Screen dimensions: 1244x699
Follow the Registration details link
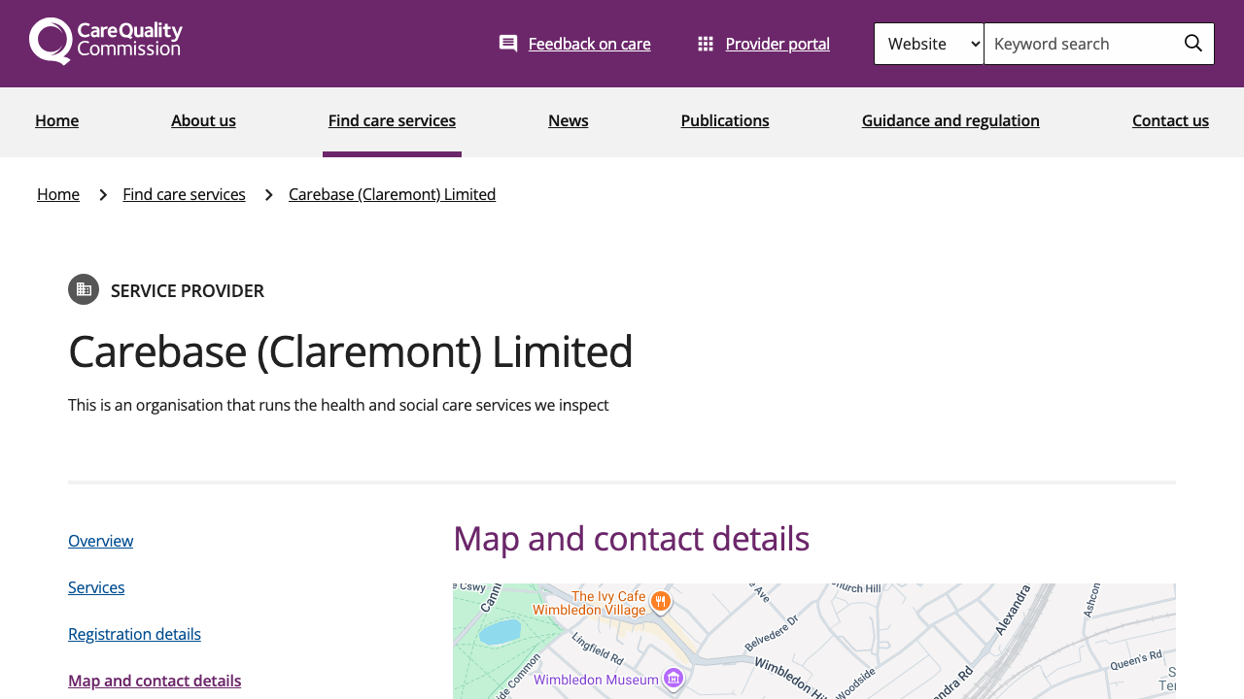(x=134, y=633)
